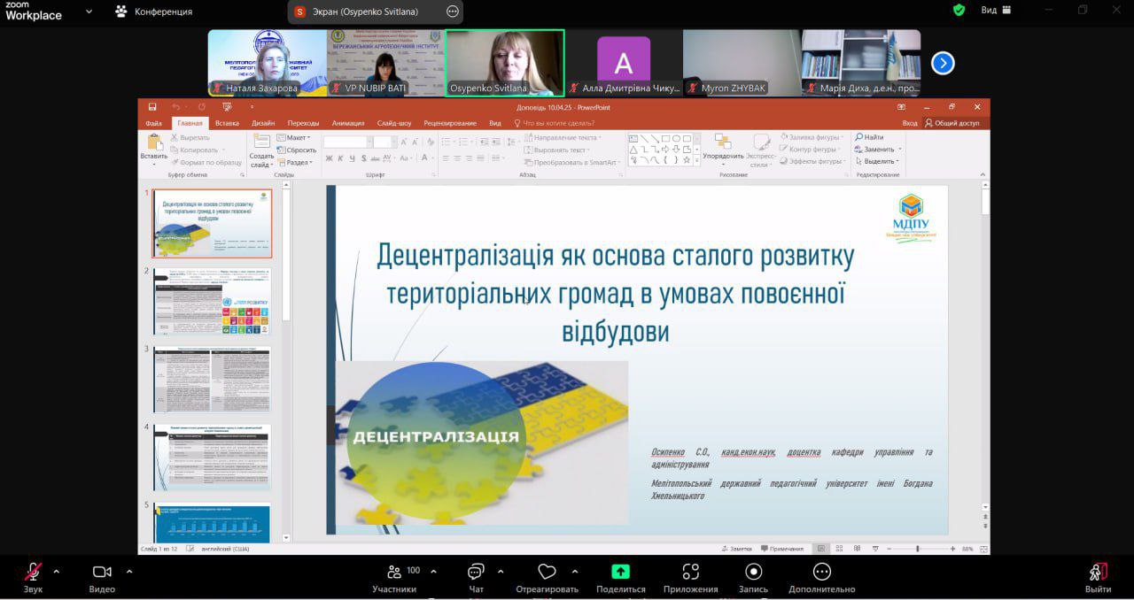Switch to the Конференция tab
The width and height of the screenshot is (1134, 600).
(153, 12)
